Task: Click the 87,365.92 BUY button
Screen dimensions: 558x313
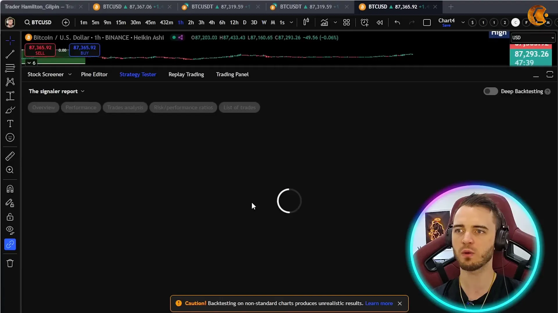Action: pyautogui.click(x=85, y=50)
